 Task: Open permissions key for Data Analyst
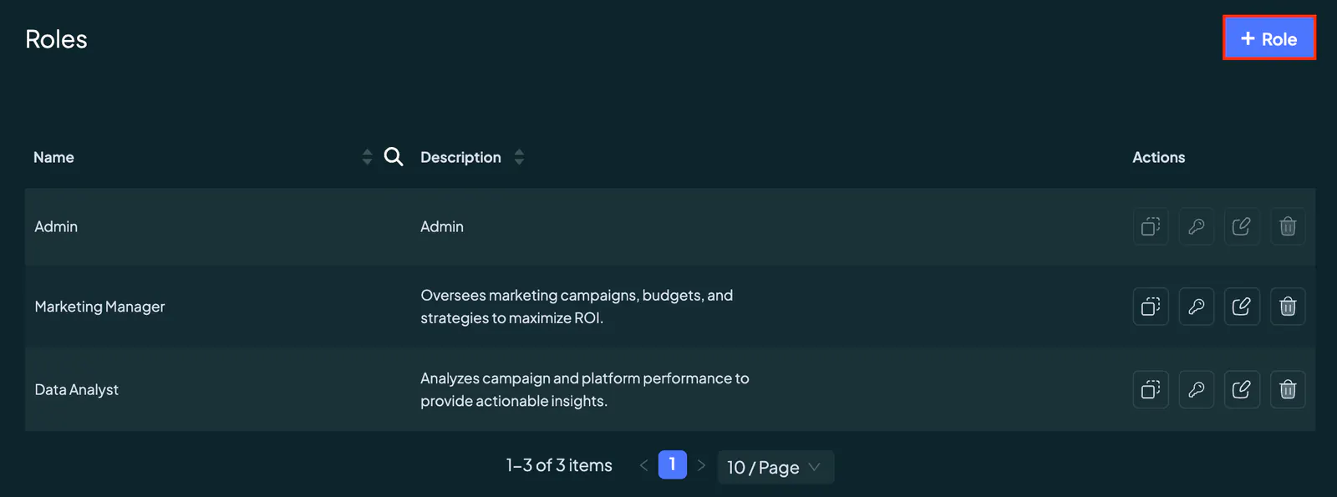tap(1197, 389)
